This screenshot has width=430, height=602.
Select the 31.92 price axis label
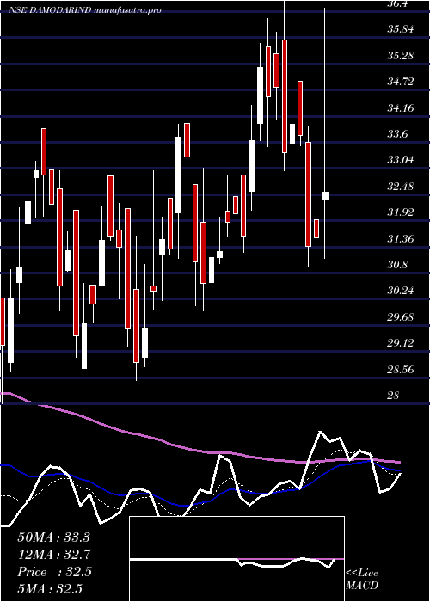(x=401, y=212)
